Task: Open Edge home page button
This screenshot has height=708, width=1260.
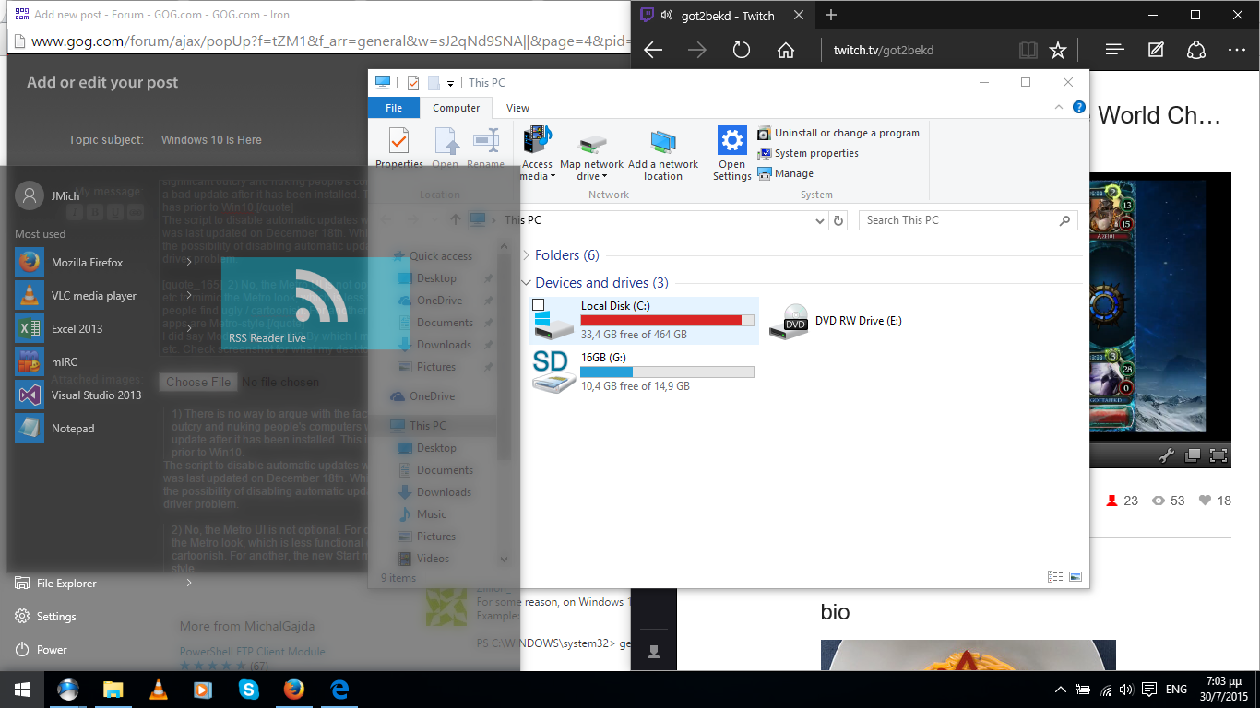Action: [x=786, y=50]
